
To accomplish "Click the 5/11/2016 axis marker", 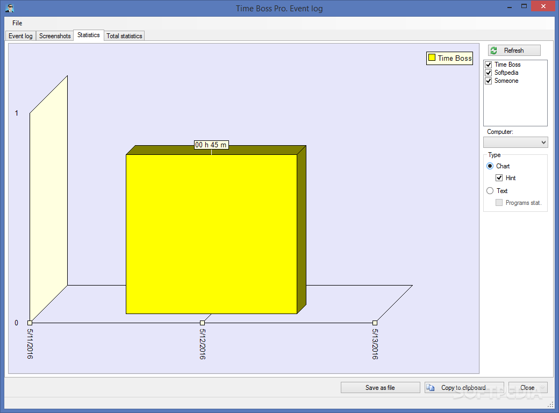I will tap(30, 323).
